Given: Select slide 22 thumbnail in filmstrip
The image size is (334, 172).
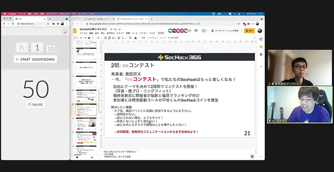Looking at the screenshot, I should pyautogui.click(x=86, y=123).
